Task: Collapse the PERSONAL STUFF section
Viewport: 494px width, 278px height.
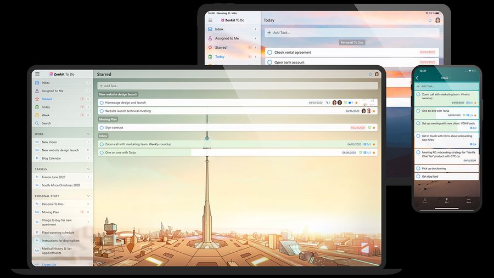Action: 88,196
